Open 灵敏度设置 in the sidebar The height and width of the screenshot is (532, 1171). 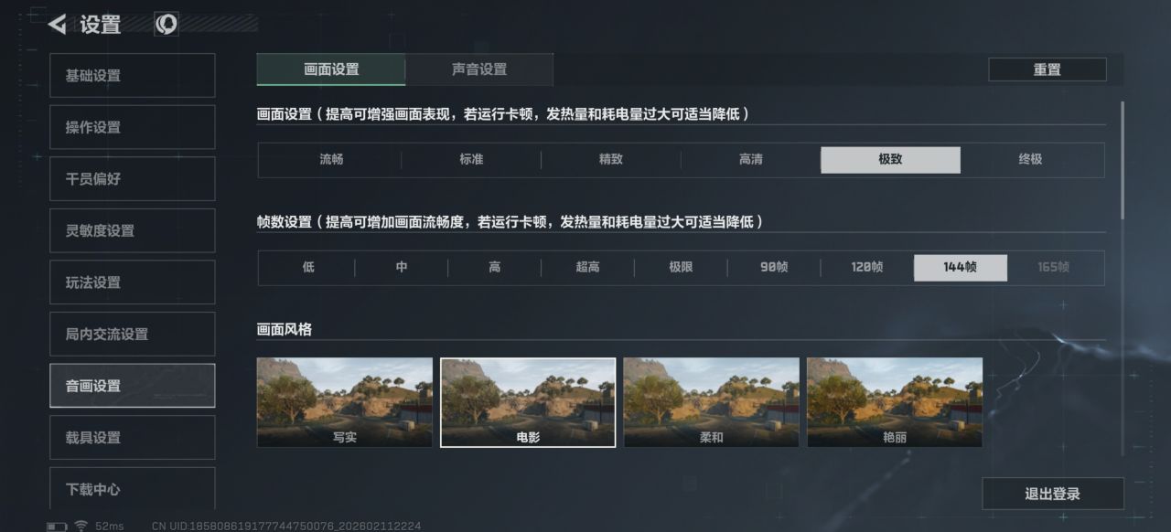[133, 231]
